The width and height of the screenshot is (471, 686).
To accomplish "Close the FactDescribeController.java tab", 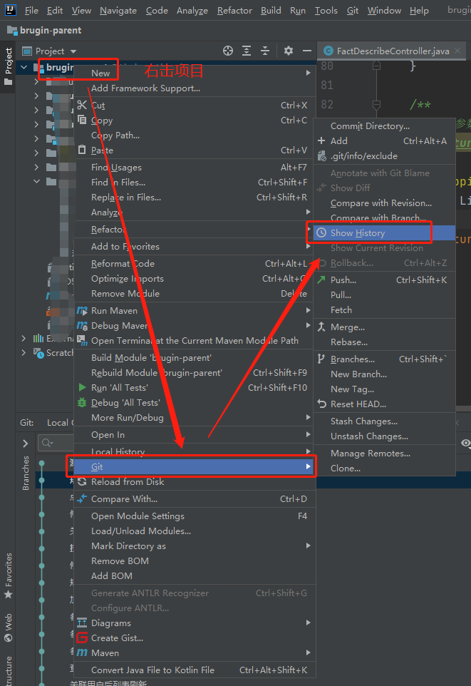I will [x=457, y=51].
